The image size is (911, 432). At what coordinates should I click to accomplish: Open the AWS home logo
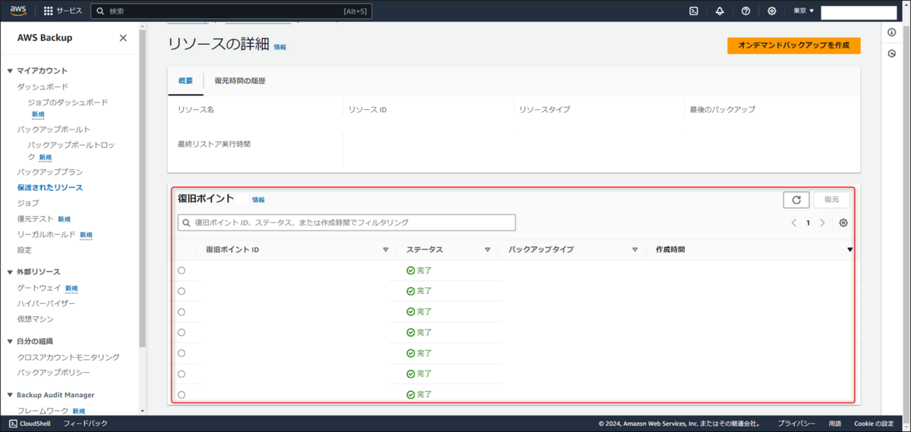click(x=18, y=11)
